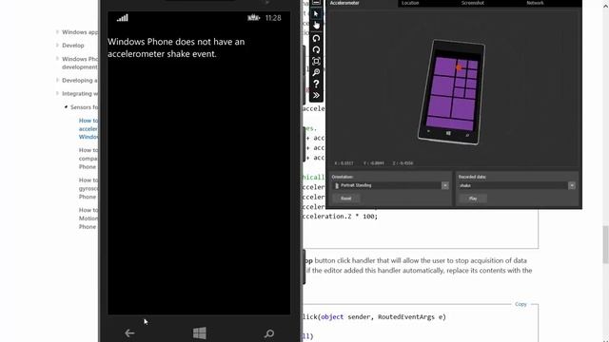This screenshot has width=609, height=342.
Task: Click the 3D phone model preview
Action: click(x=452, y=92)
